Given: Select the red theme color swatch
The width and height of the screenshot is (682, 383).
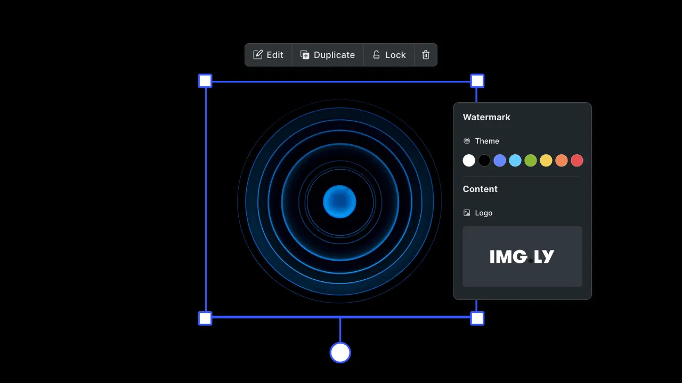Looking at the screenshot, I should [577, 161].
